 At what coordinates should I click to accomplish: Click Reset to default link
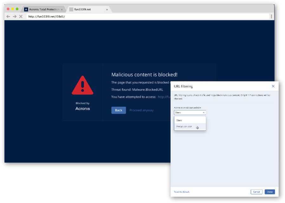point(182,192)
